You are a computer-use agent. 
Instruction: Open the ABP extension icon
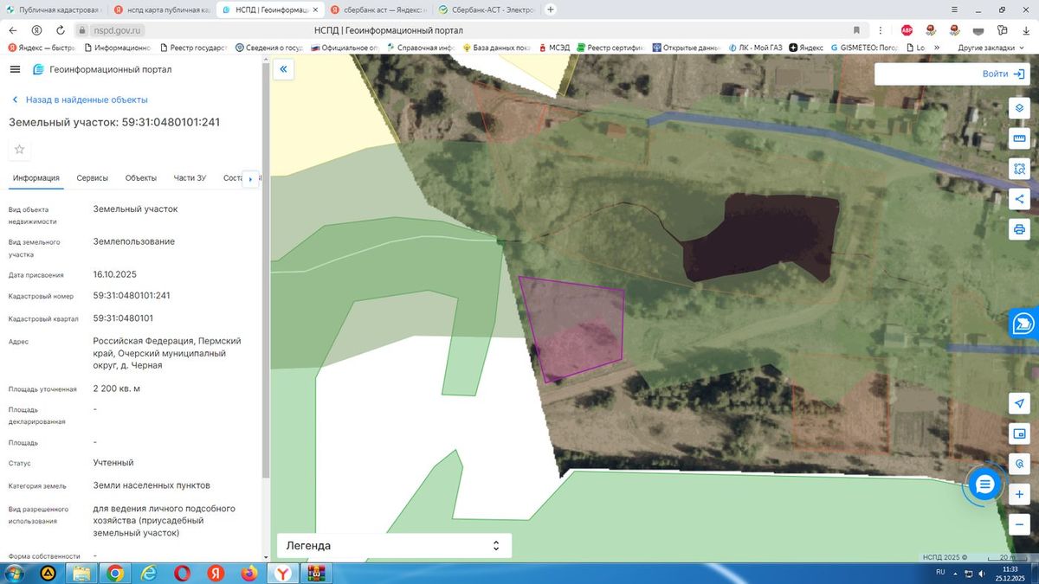907,29
